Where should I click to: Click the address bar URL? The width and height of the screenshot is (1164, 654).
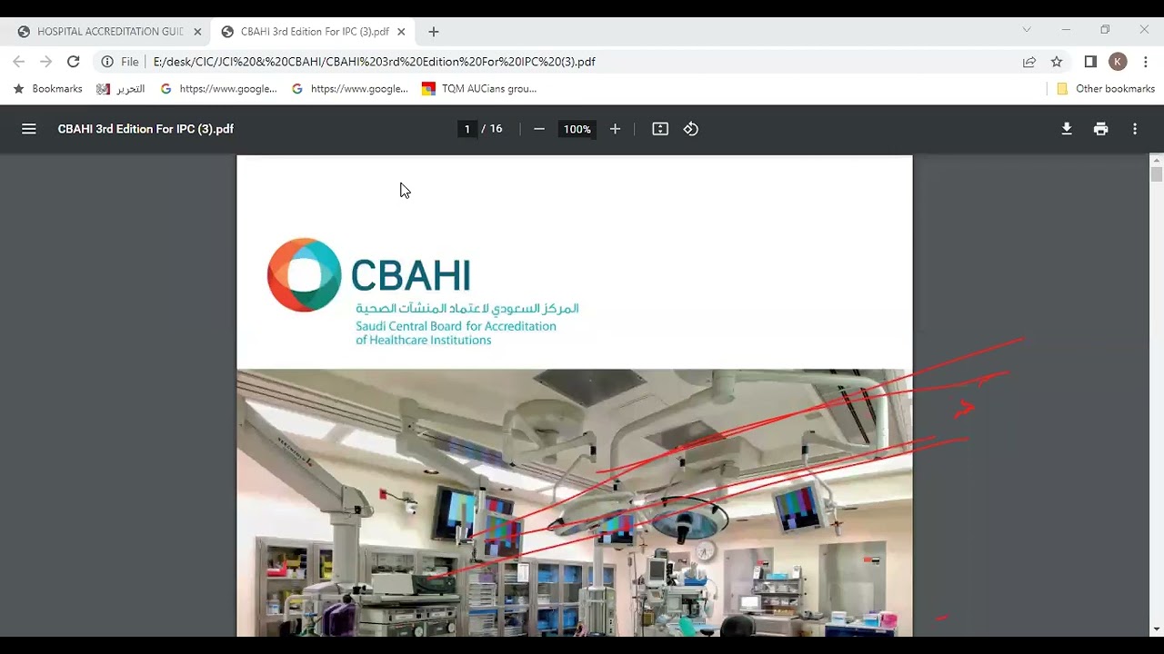tap(374, 62)
